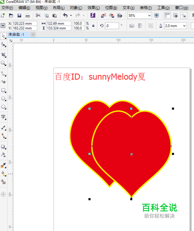Screen dimensions: 194x231
Task: Toggle the lock ratio padlock
Action: (94, 26)
